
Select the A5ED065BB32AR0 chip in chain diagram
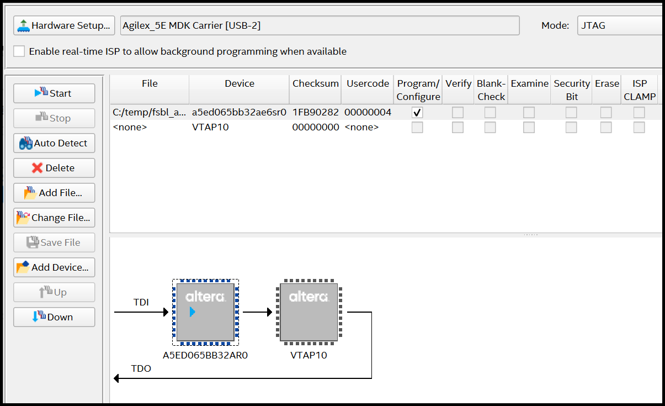click(205, 312)
